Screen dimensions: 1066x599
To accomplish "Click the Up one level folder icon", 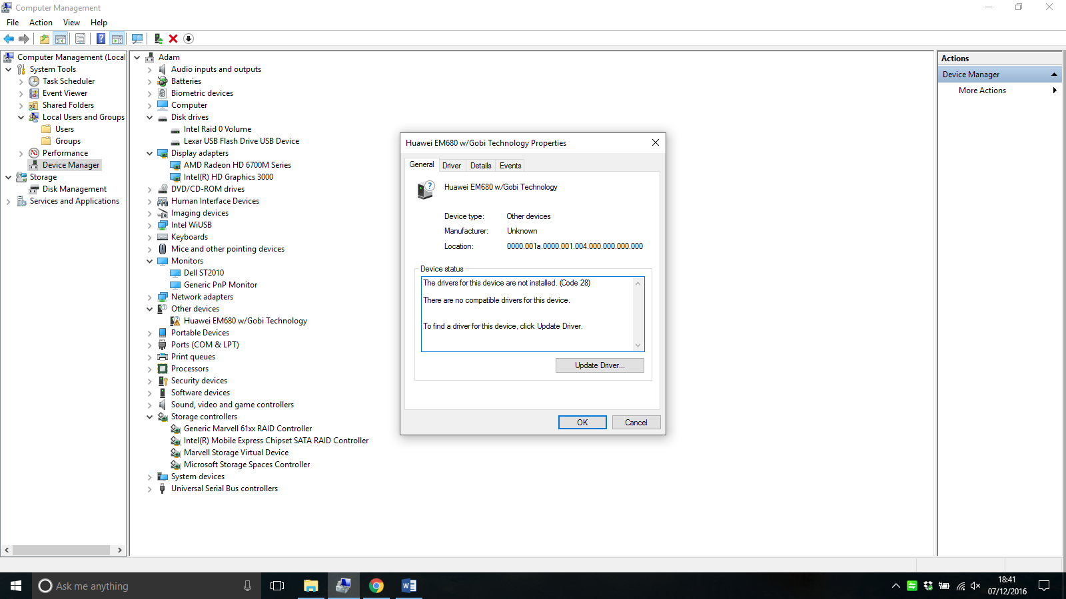I will [44, 39].
